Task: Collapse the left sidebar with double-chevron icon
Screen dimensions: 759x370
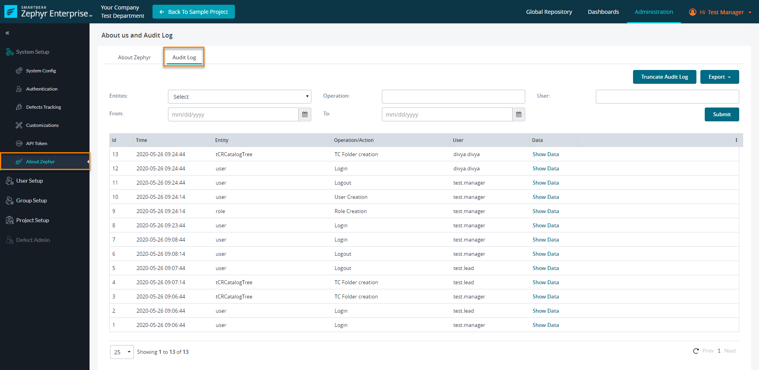Action: [x=8, y=33]
